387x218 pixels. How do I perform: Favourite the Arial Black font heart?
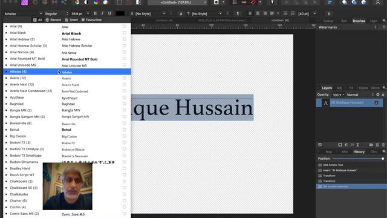[x=125, y=33]
